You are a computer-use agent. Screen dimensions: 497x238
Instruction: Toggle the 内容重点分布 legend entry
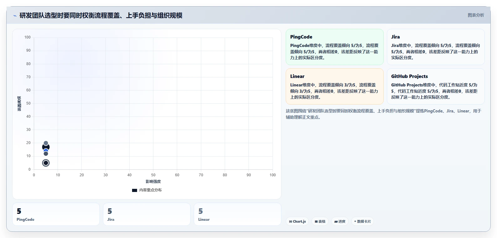coord(147,190)
